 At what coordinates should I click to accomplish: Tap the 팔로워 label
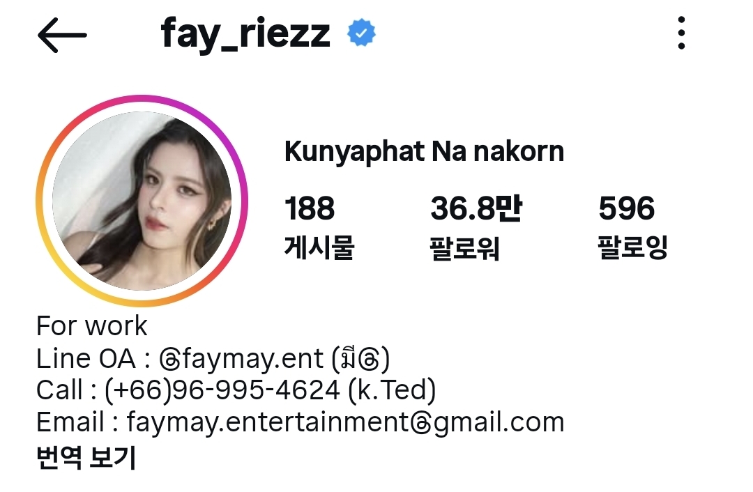pyautogui.click(x=465, y=248)
